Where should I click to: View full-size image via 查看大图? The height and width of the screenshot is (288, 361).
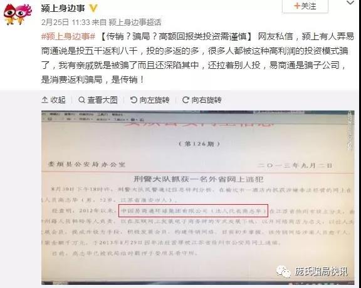[x=98, y=100]
